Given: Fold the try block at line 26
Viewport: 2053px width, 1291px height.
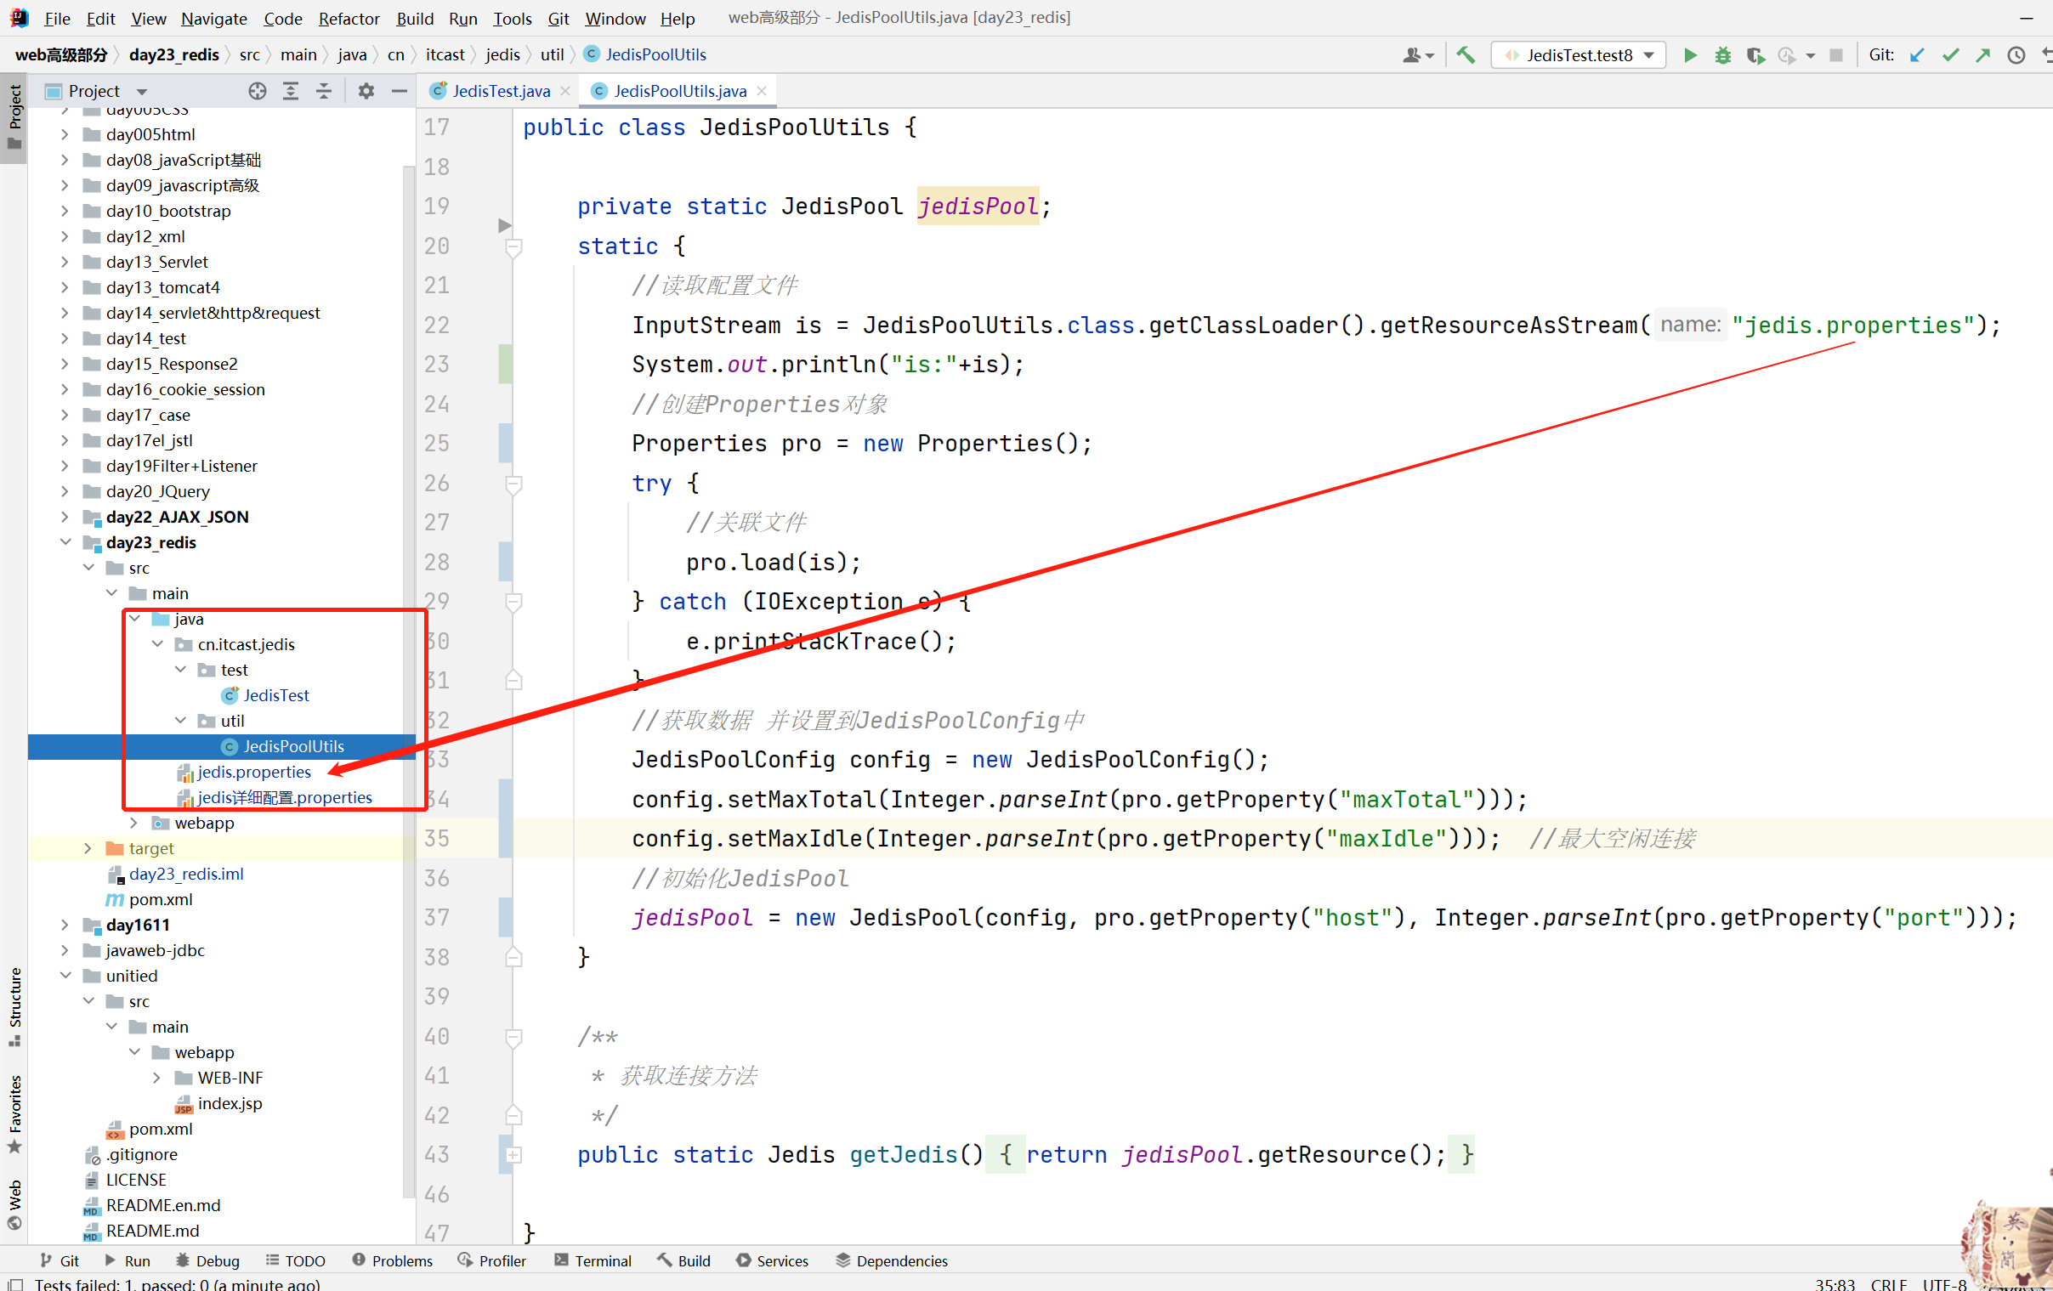Looking at the screenshot, I should click(513, 484).
